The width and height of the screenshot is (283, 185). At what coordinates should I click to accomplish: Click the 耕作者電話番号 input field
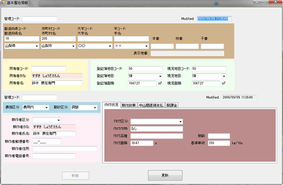(x=54, y=156)
